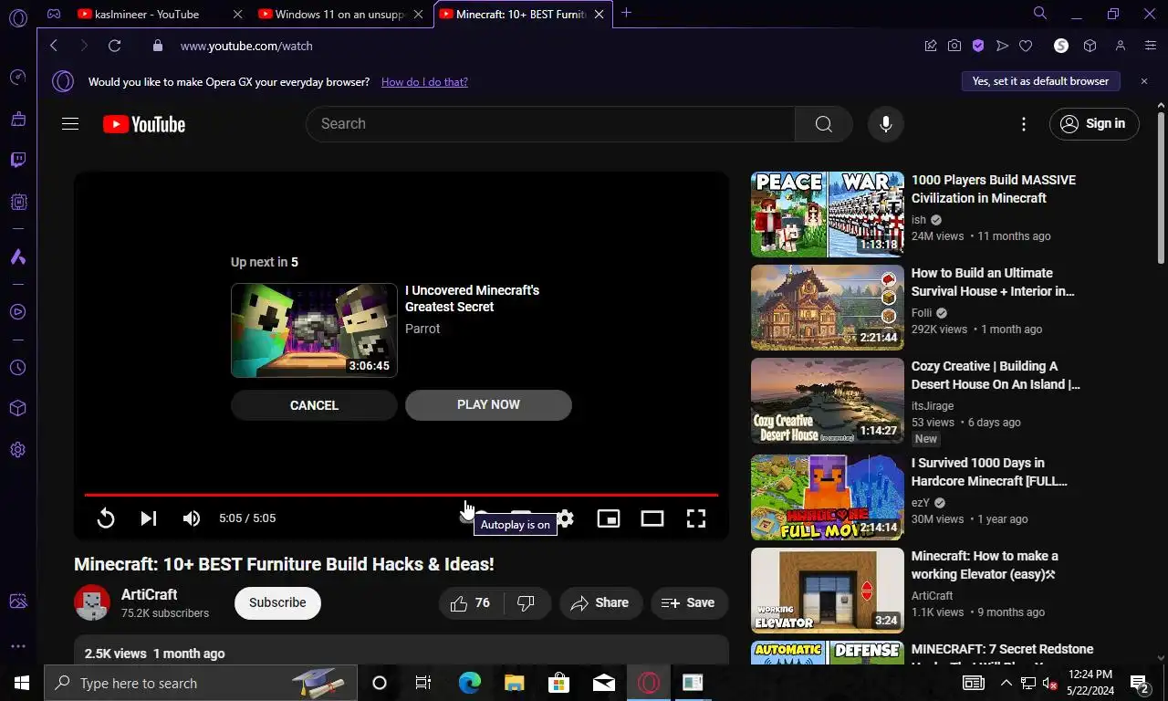The height and width of the screenshot is (701, 1168).
Task: Open sidebar settings gear
Action: (x=18, y=450)
